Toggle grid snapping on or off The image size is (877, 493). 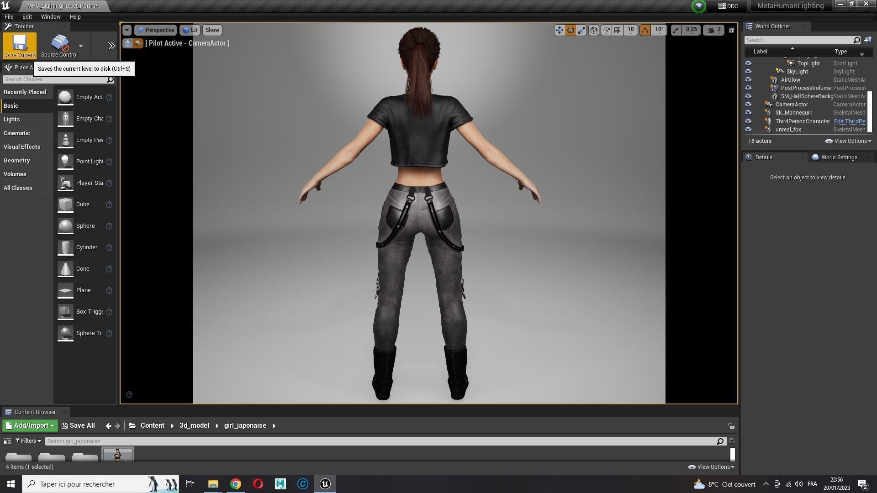tap(617, 30)
